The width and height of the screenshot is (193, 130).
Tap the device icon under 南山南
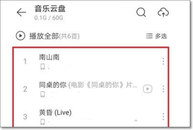coord(42,67)
